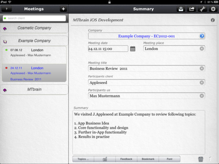Edit the Participants client Appleseed field
The width and height of the screenshot is (219, 164).
(146, 82)
